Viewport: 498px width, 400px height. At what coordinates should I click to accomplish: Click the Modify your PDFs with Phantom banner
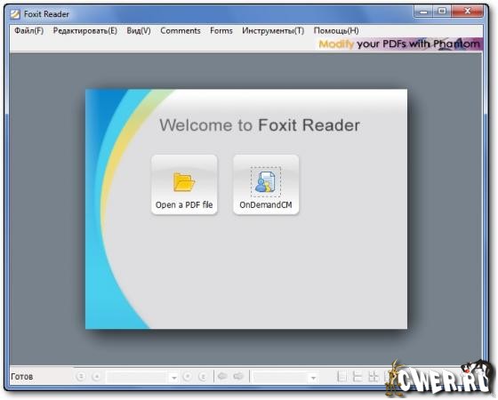coord(399,44)
